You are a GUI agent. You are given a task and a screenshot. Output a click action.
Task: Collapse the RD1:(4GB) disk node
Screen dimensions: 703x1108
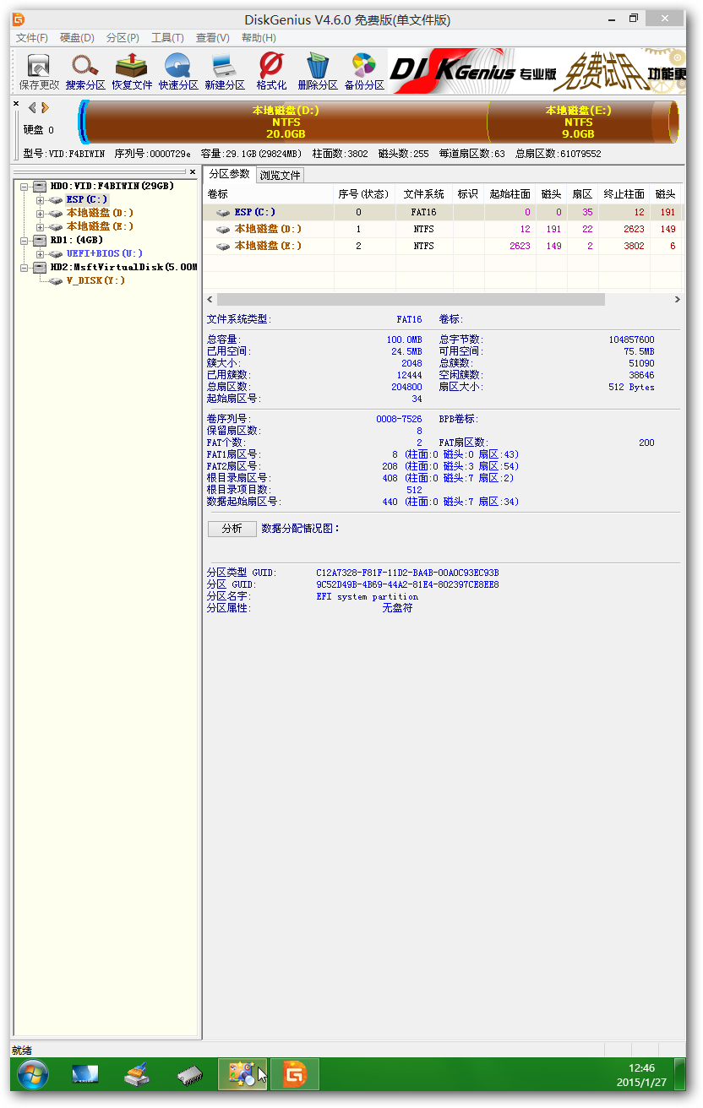coord(25,240)
